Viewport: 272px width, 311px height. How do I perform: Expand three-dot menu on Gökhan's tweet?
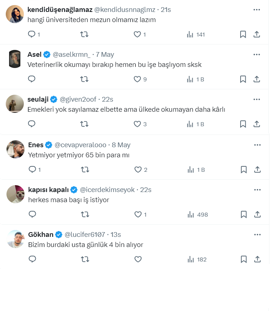coord(257,235)
